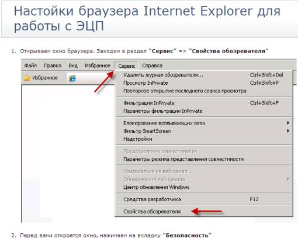Select Центр обновления Windows
Viewport: 298px width, 238px height.
pyautogui.click(x=204, y=187)
